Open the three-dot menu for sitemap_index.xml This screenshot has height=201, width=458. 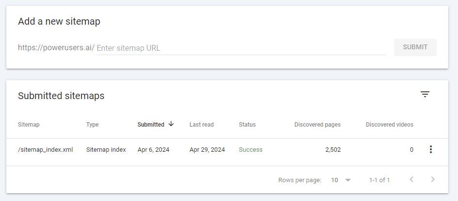click(x=431, y=149)
